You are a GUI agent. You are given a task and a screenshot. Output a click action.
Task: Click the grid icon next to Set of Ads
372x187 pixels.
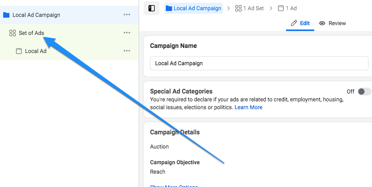(12, 33)
